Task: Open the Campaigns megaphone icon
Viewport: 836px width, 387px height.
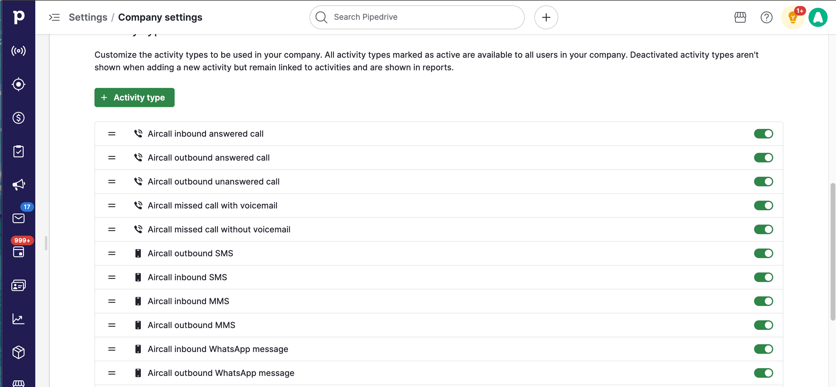Action: pyautogui.click(x=19, y=185)
